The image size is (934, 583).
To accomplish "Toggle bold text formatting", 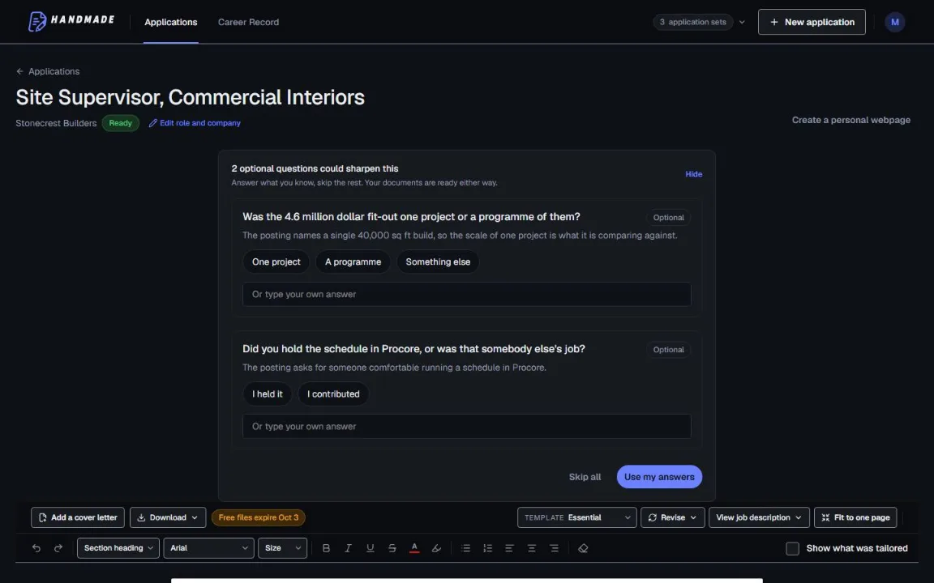I will pos(326,548).
